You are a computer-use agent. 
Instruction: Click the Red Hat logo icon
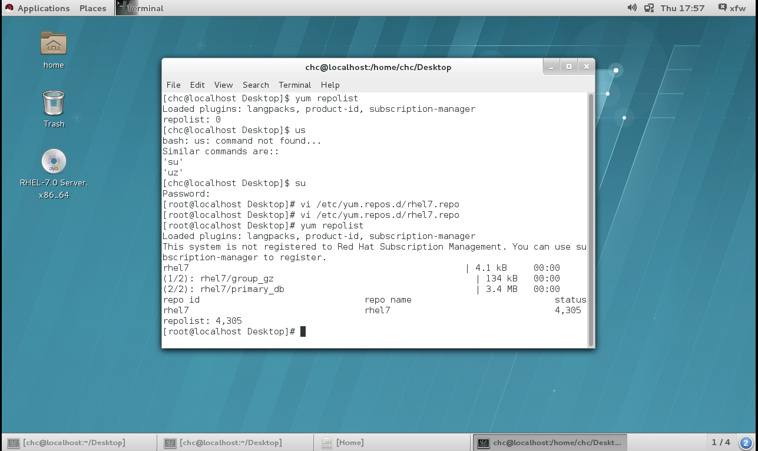tap(9, 8)
